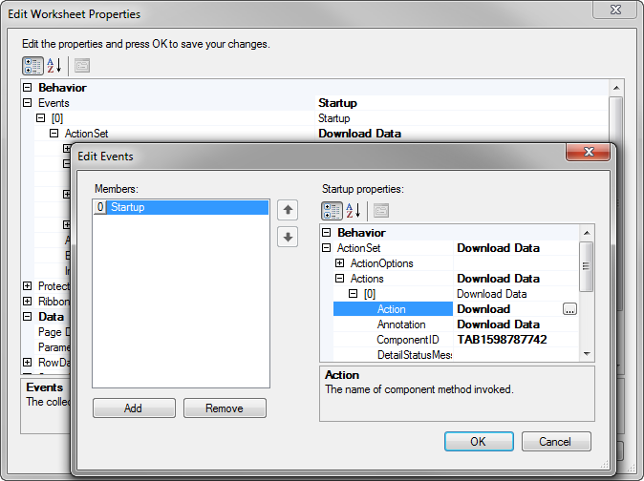The width and height of the screenshot is (644, 481).
Task: Expand RowData node in worksheet properties
Action: pyautogui.click(x=28, y=362)
